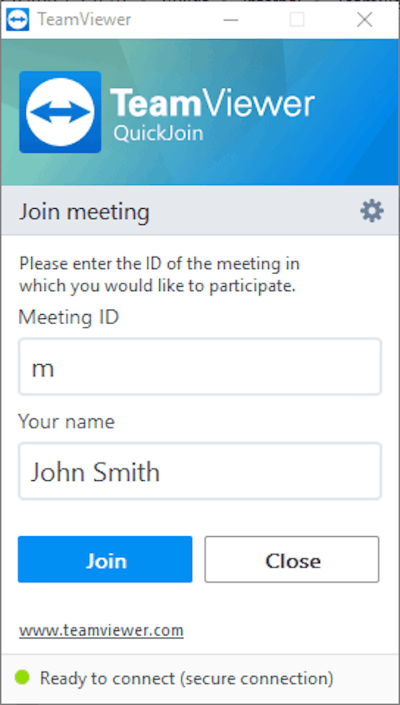Click the QuickJoin text in banner
The height and width of the screenshot is (705, 400).
(x=157, y=133)
